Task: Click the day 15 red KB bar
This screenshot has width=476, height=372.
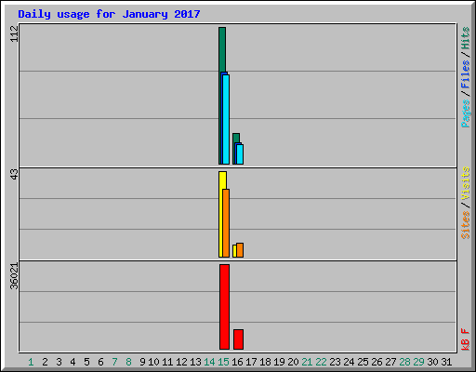Action: pos(224,307)
